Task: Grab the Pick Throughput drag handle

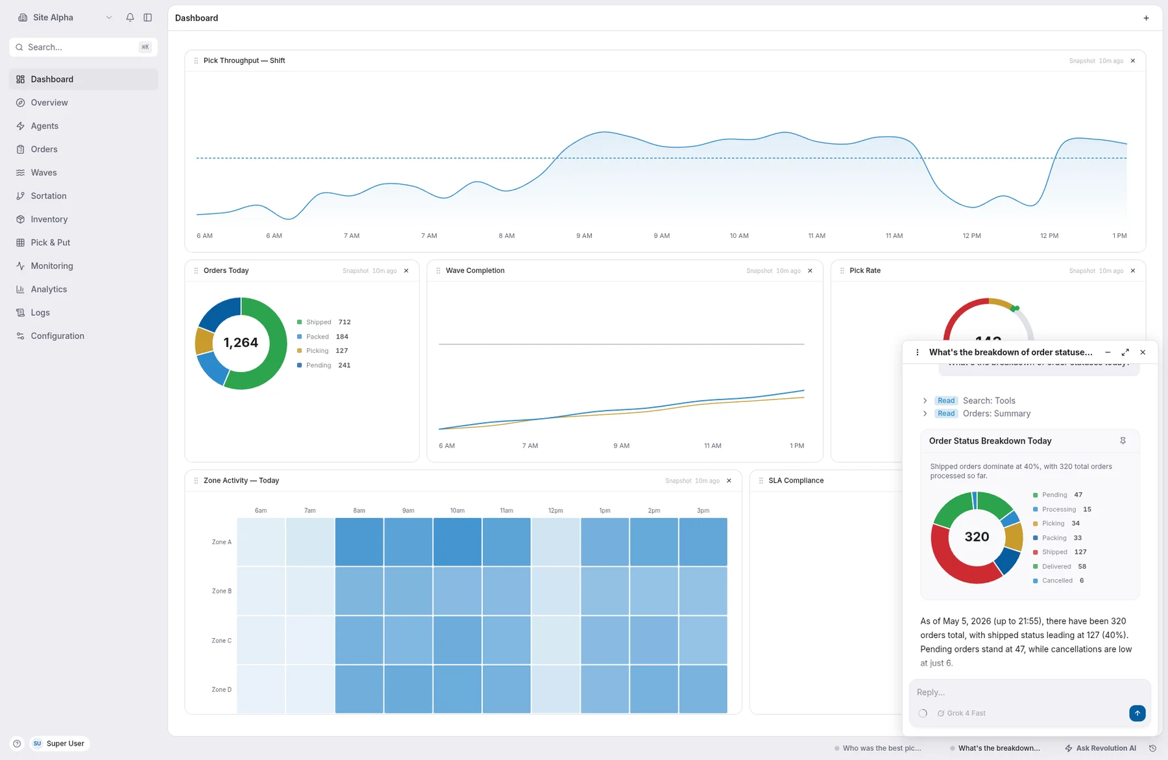Action: (x=196, y=61)
